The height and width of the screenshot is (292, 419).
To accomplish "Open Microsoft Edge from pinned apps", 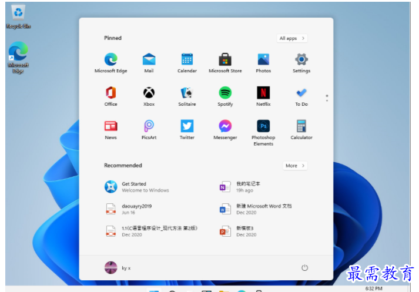I will [111, 63].
